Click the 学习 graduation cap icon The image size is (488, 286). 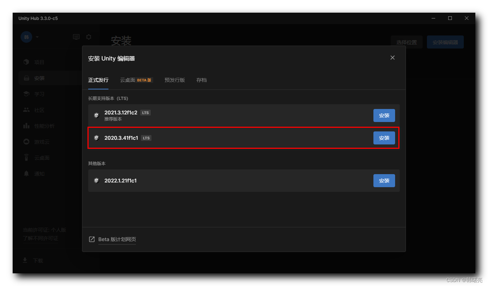click(x=26, y=94)
